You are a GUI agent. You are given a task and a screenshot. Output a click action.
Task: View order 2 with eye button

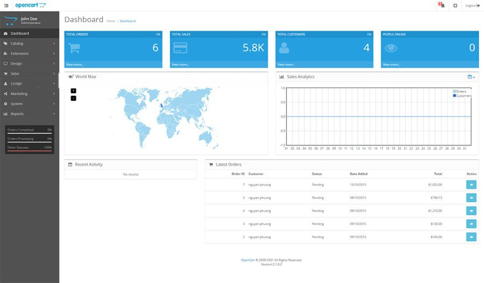tap(471, 237)
